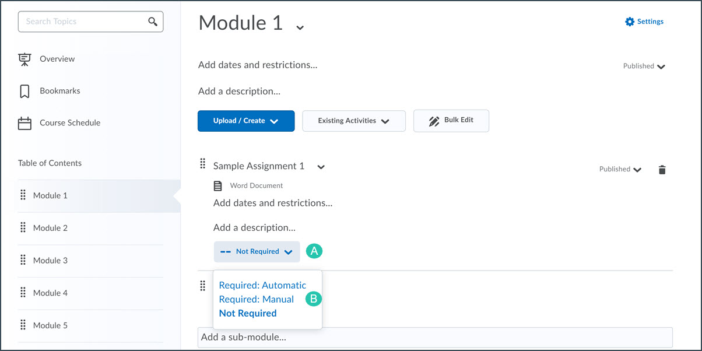Open the Course Schedule link

tap(70, 123)
